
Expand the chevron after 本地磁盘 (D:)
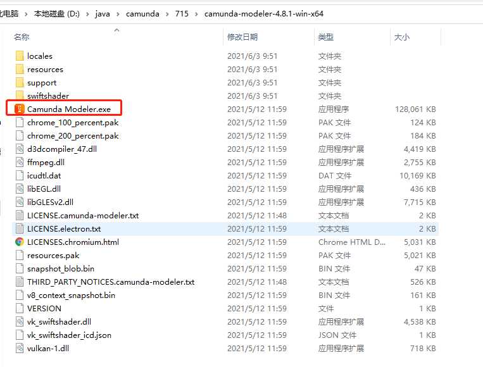click(87, 14)
